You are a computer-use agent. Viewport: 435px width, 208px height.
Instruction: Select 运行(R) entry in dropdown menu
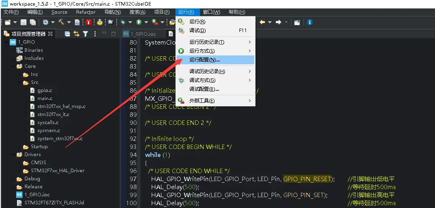215,22
